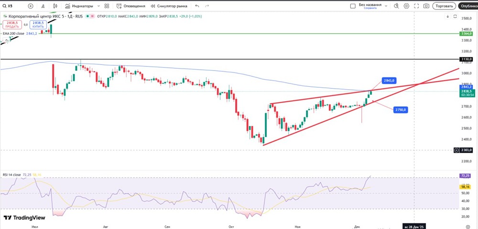This screenshot has height=229, width=478.
Task: Select the 2843,0 price callout annotation
Action: click(388, 81)
